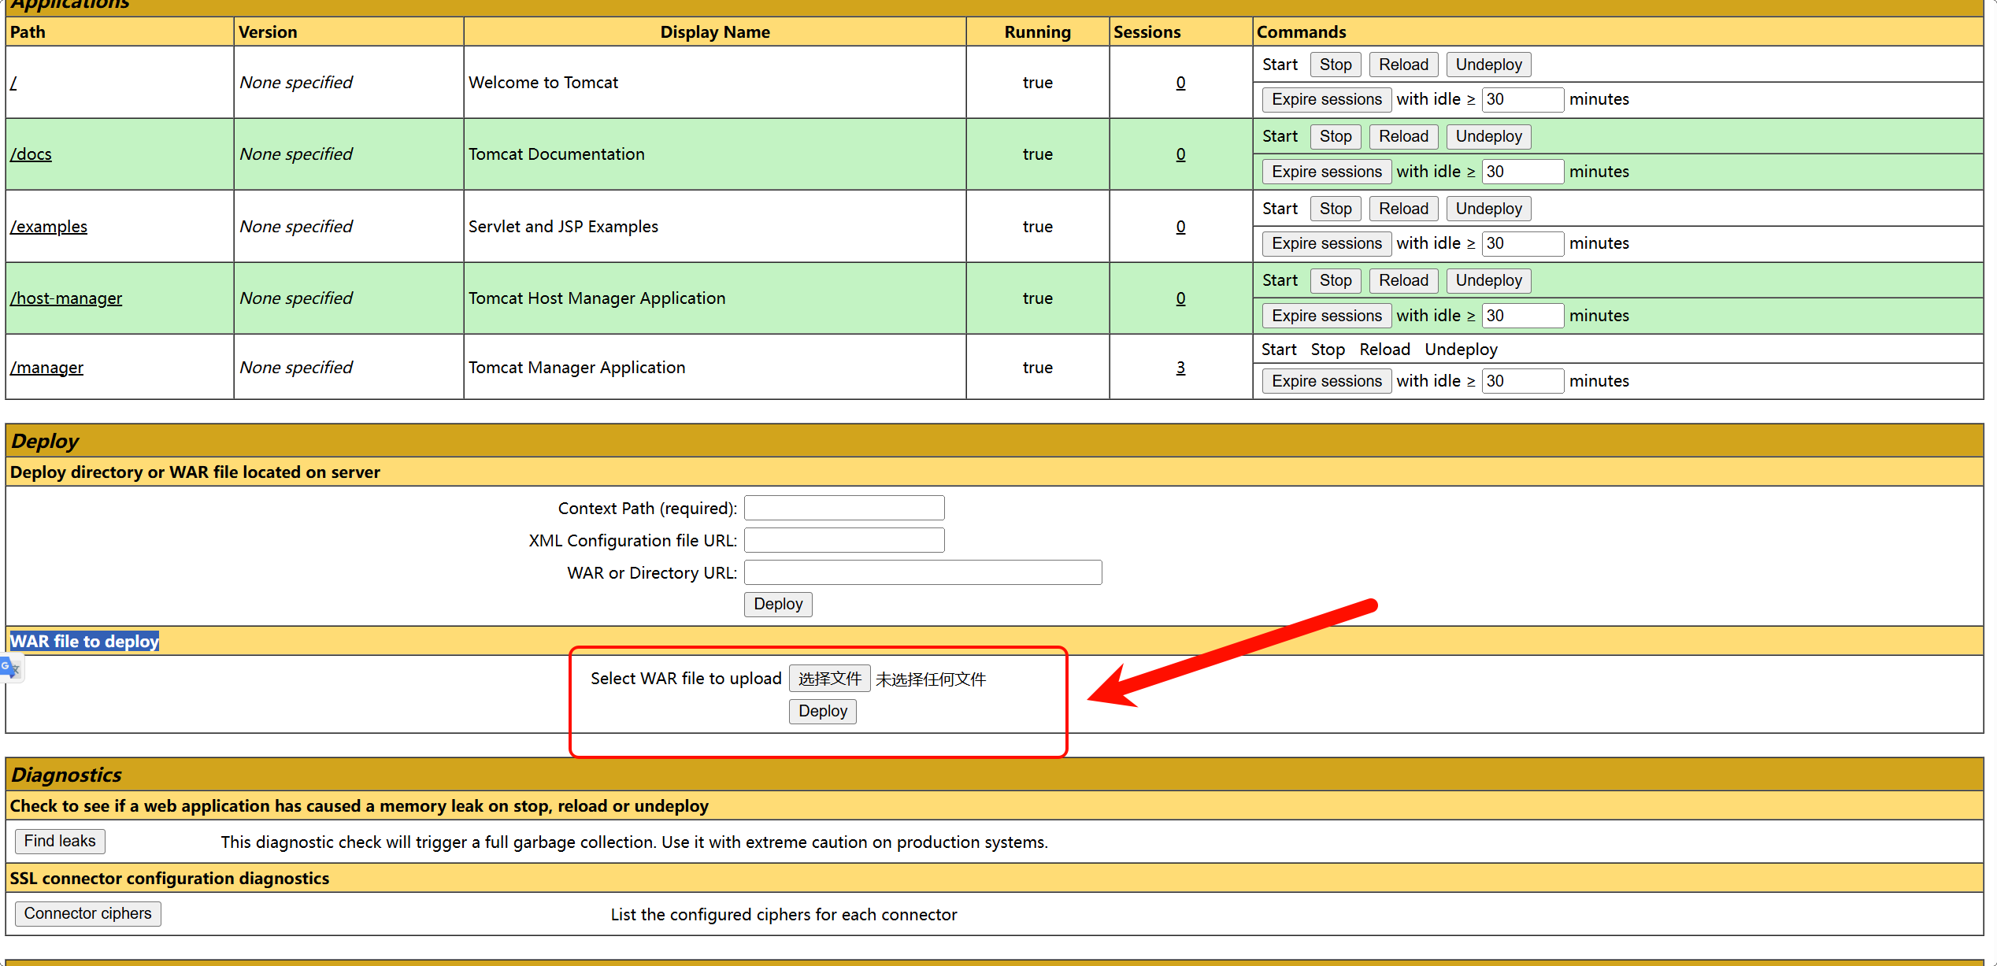This screenshot has height=966, width=1997.
Task: Click the Find leaks button
Action: tap(60, 841)
